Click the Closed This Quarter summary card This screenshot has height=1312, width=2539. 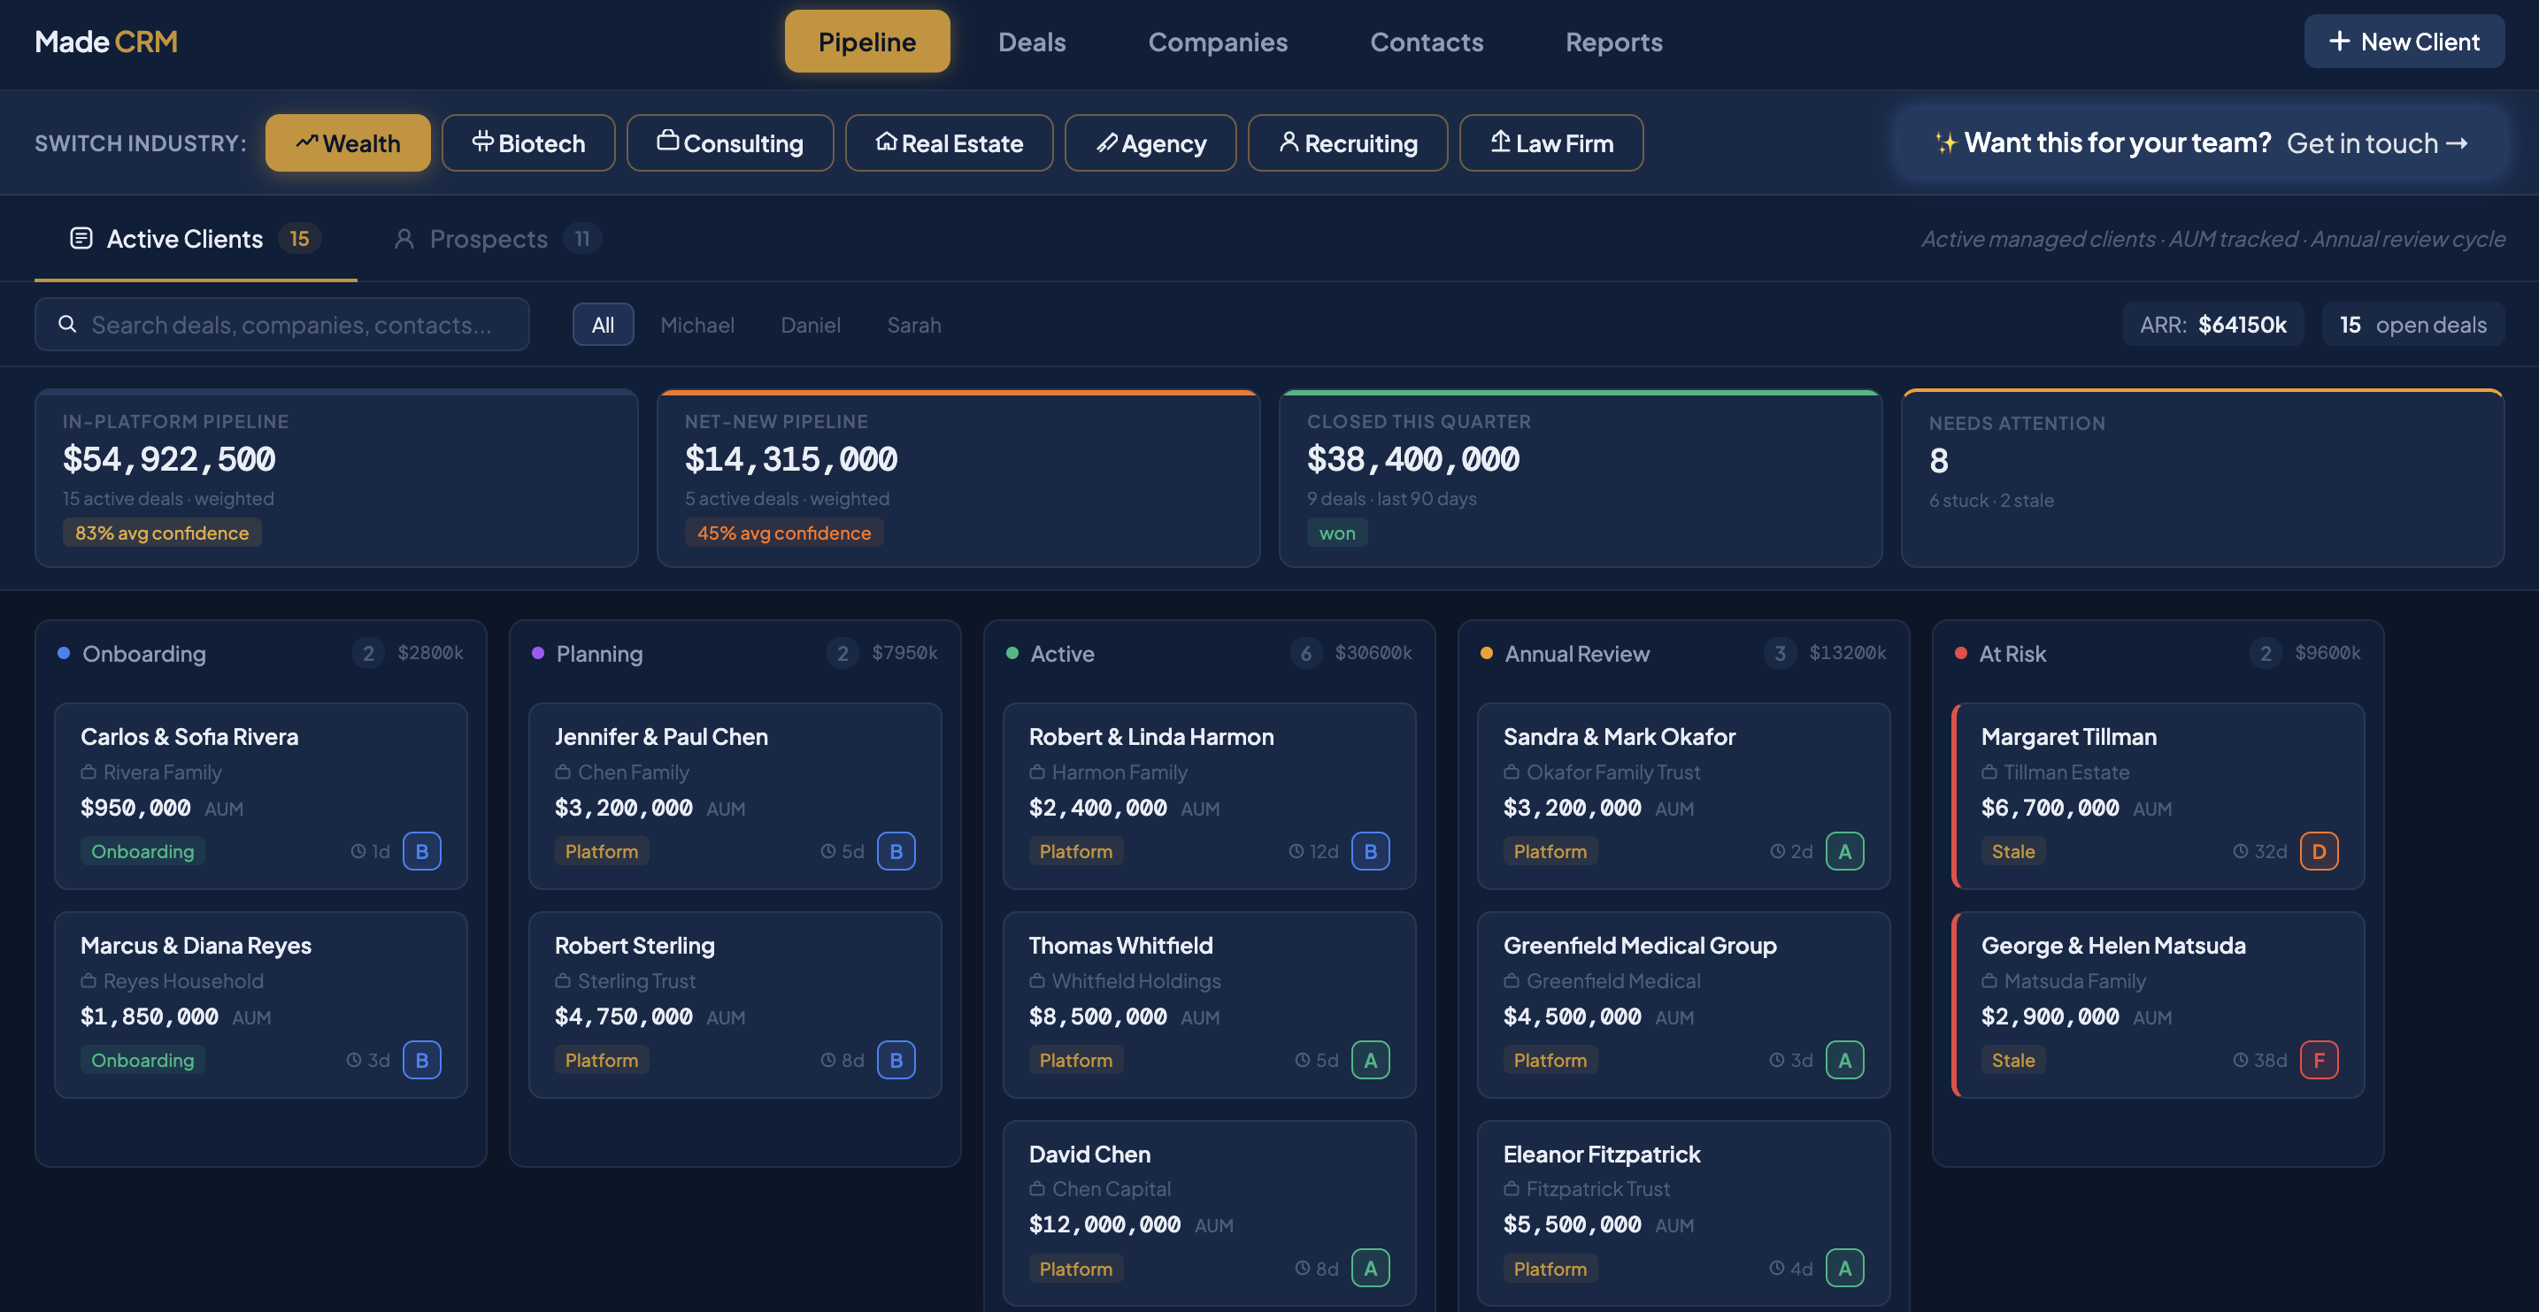(1580, 478)
